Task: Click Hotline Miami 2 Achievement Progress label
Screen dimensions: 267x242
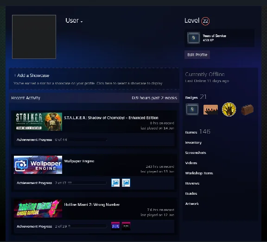Action: coord(34,226)
